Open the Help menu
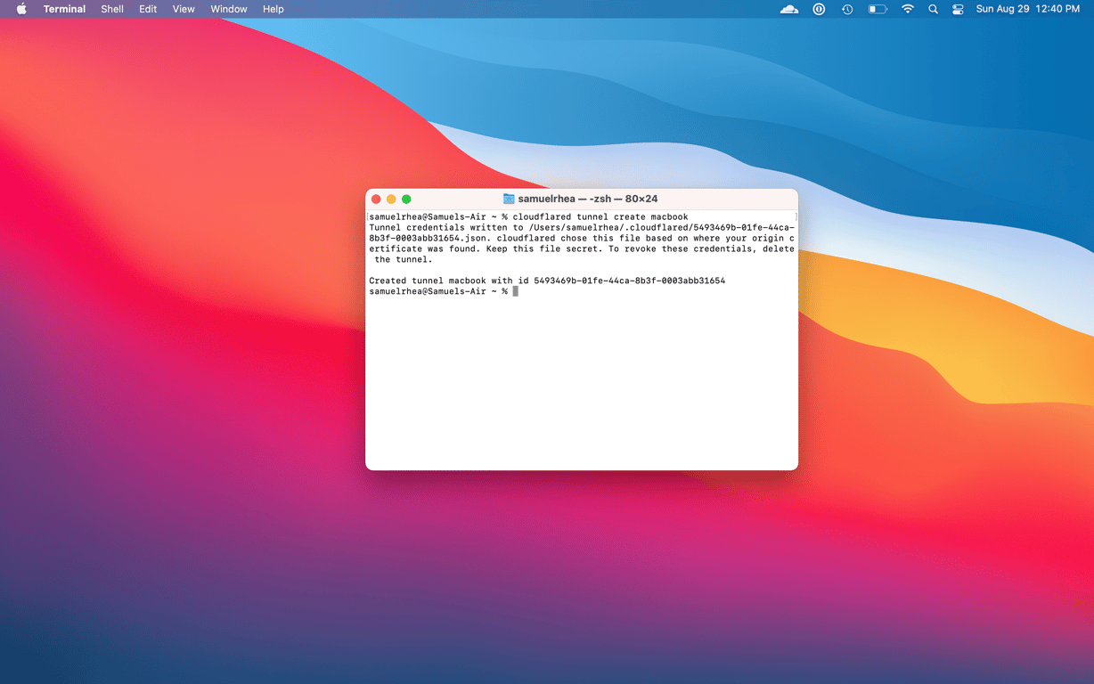Image resolution: width=1094 pixels, height=684 pixels. [x=273, y=9]
